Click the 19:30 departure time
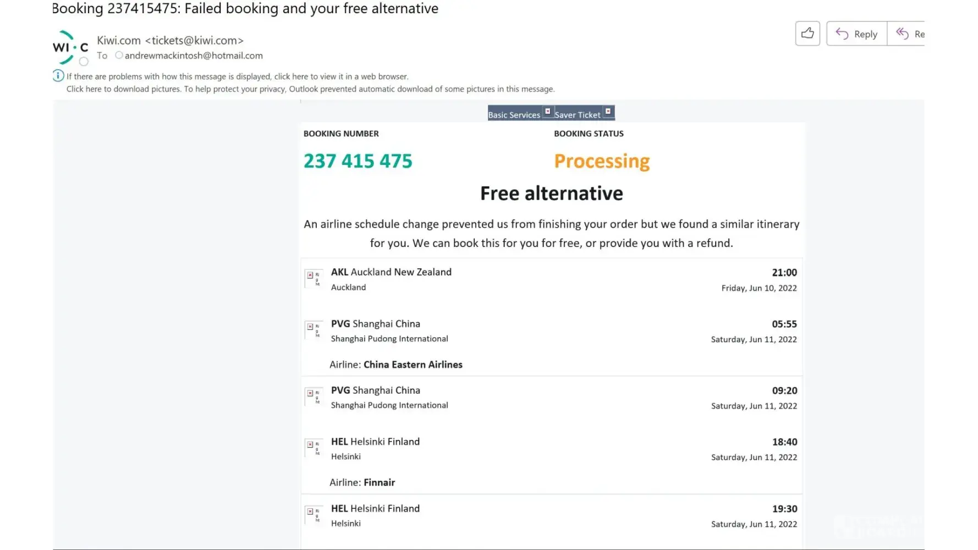The image size is (978, 550). click(x=784, y=509)
